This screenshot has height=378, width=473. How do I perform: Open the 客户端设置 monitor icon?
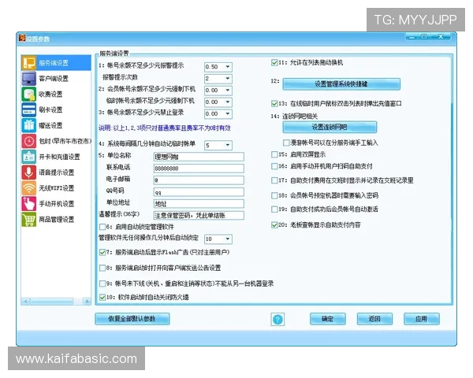[x=29, y=79]
